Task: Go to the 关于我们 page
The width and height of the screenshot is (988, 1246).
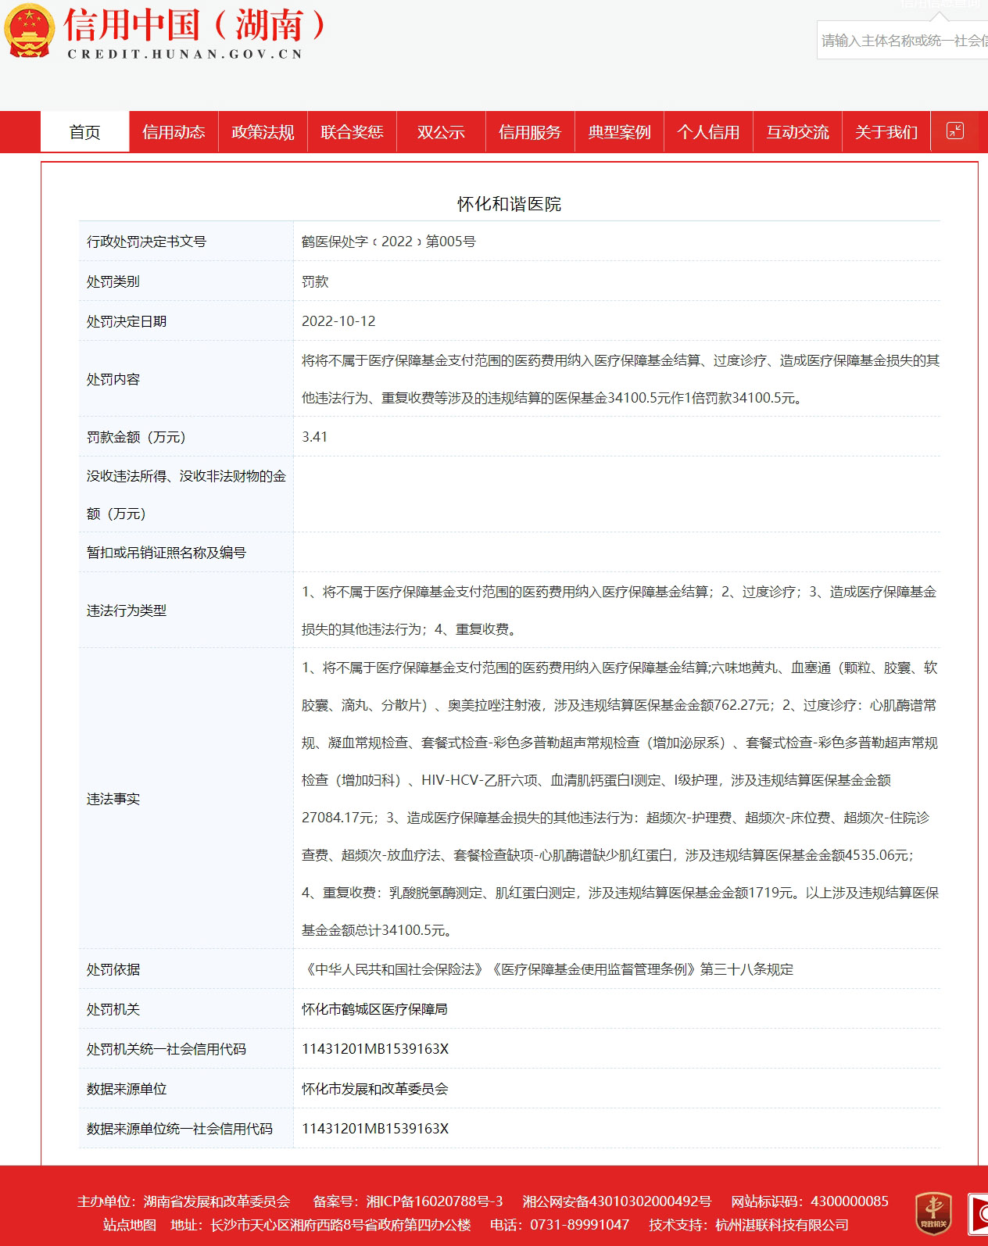Action: 886,132
